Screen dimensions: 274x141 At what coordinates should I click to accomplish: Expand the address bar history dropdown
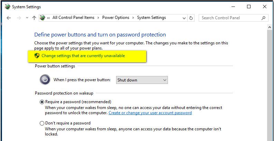184,18
